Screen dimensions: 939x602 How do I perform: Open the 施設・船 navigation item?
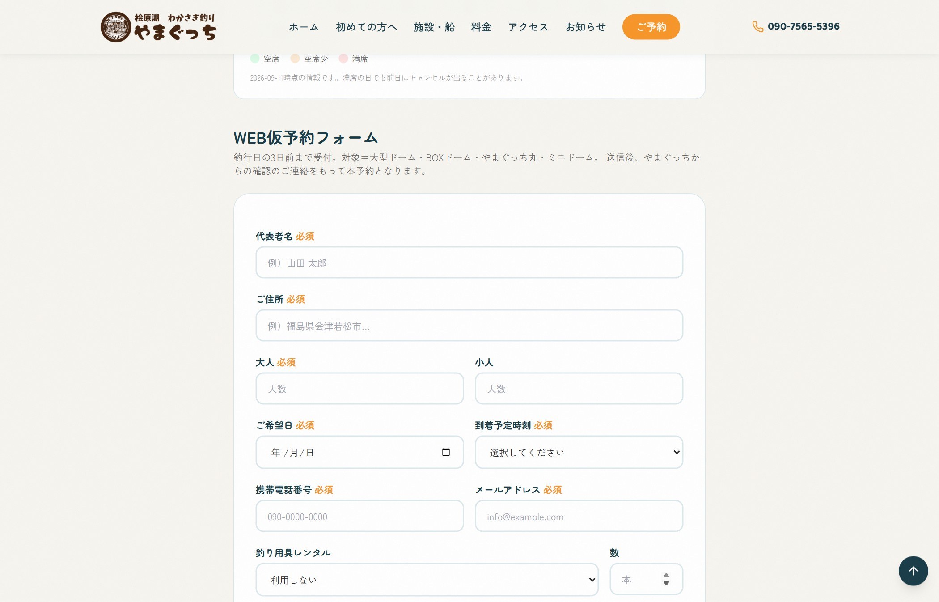(434, 27)
